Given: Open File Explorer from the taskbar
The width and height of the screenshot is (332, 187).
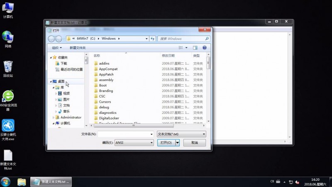Looking at the screenshot, I should coord(22,182).
